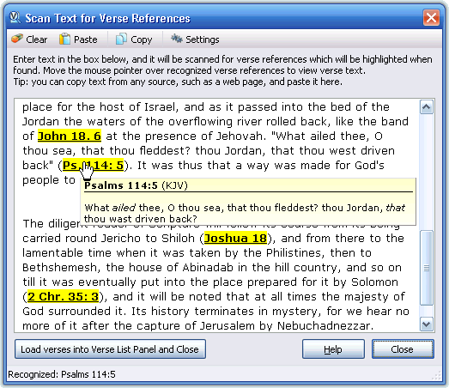Open Settings via the gear icon
This screenshot has height=388, width=449.
pos(176,39)
